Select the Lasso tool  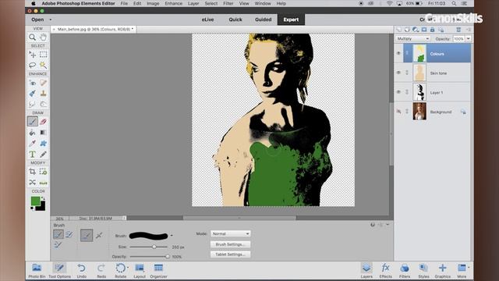[32, 65]
